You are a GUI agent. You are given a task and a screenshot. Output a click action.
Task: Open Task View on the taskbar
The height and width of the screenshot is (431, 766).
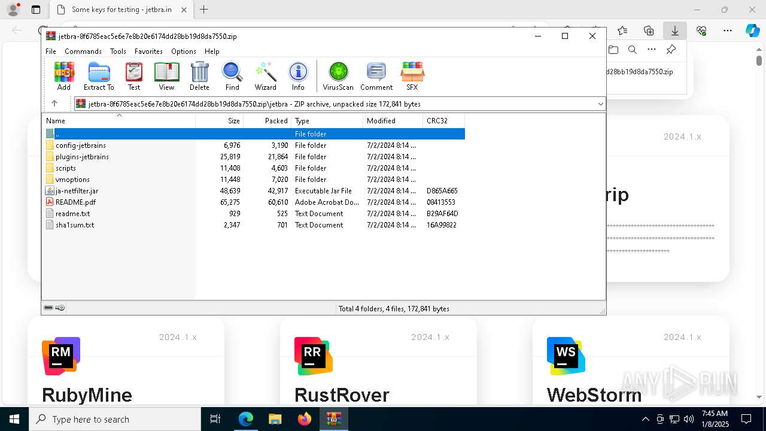pyautogui.click(x=215, y=419)
